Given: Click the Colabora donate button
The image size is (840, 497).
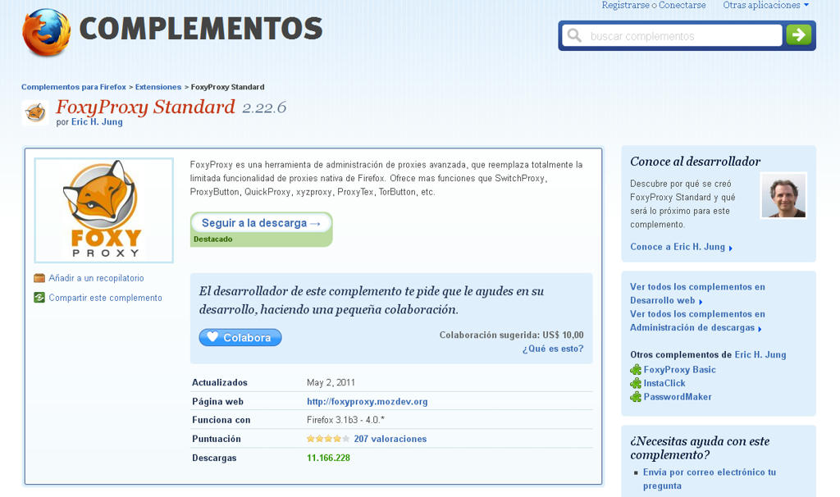Looking at the screenshot, I should (240, 337).
